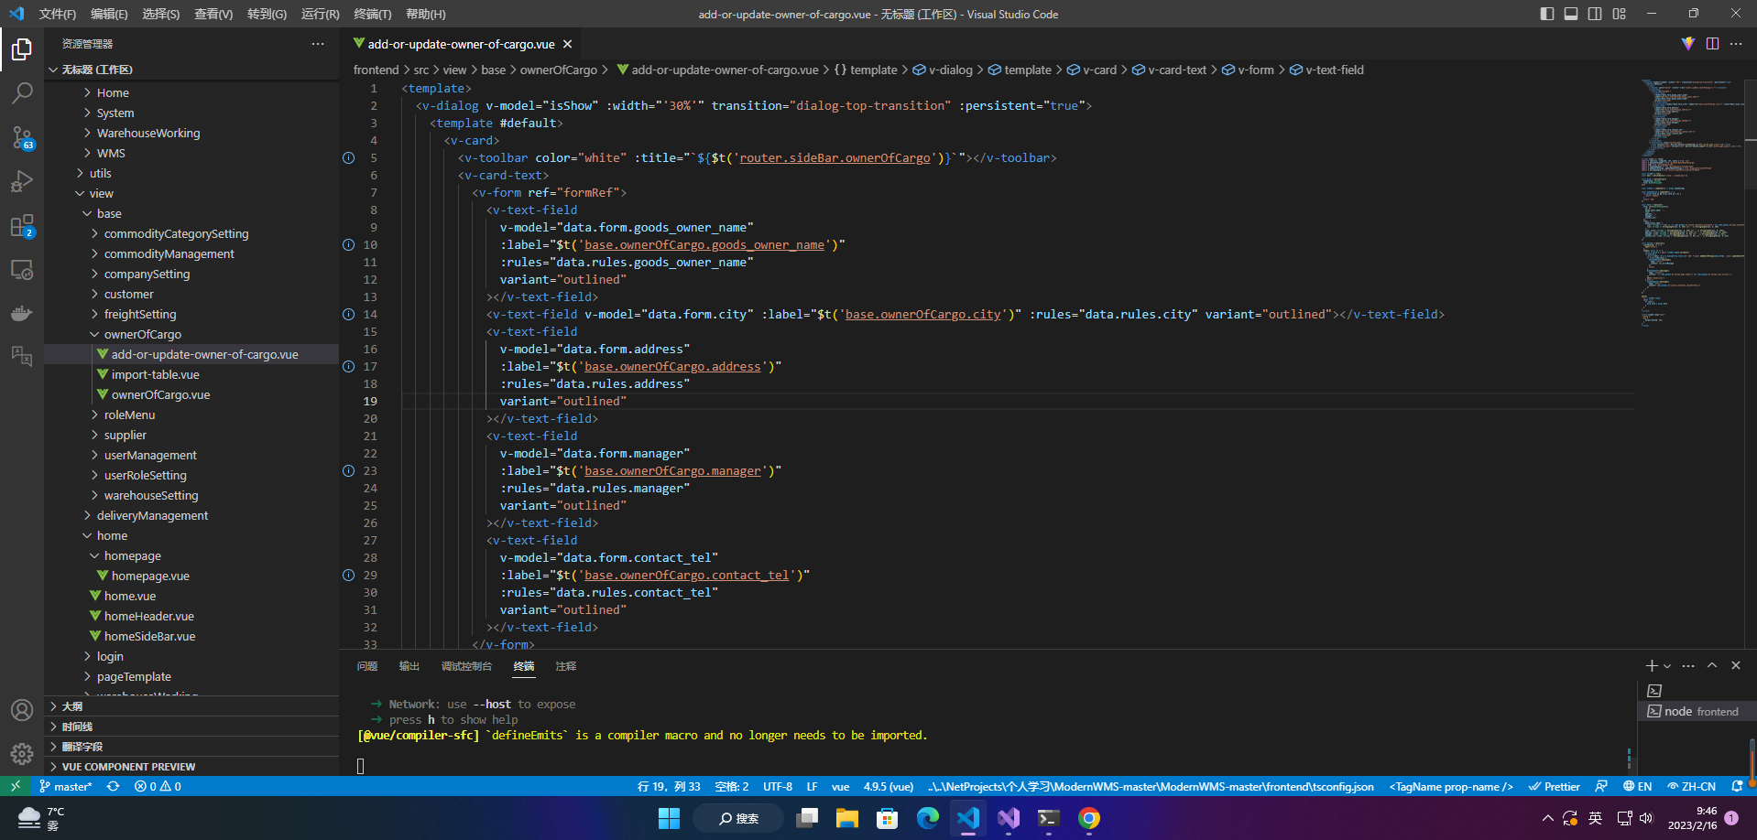
Task: Open the Remote Explorer activity bar icon
Action: 22,270
